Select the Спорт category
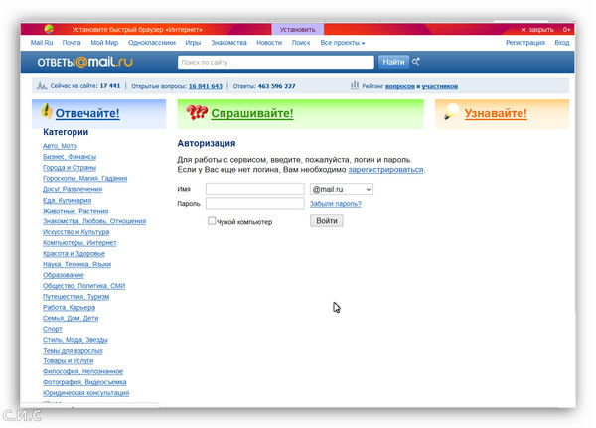The image size is (596, 428). coord(53,329)
